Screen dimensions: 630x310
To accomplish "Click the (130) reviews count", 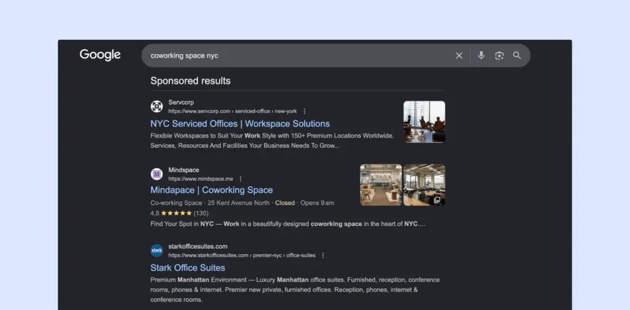I will click(x=201, y=213).
